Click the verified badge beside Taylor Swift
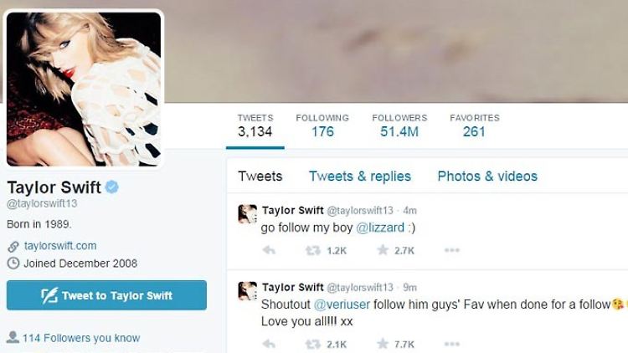Screen dimensions: 628x353 tap(111, 187)
